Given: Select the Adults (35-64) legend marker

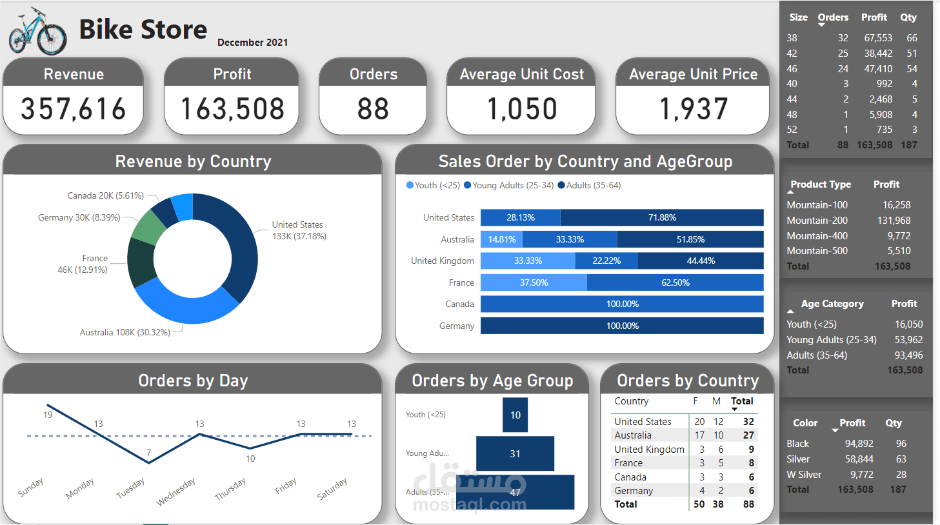Looking at the screenshot, I should (x=561, y=185).
